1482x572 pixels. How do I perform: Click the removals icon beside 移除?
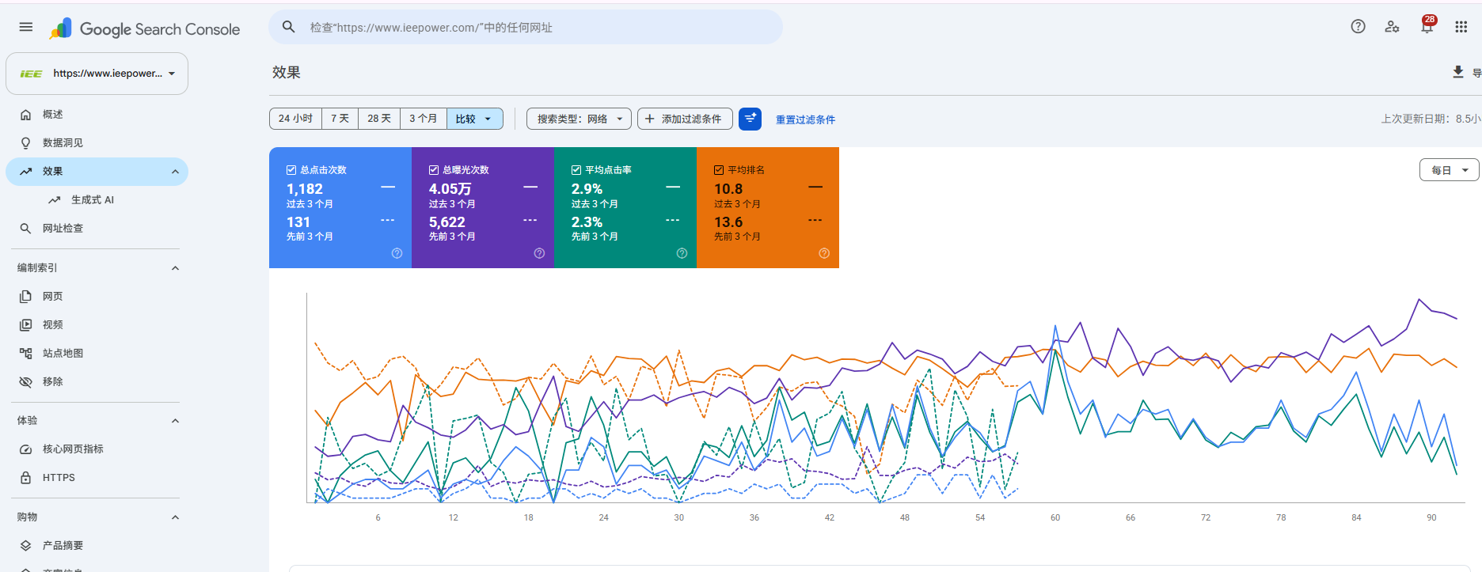(26, 382)
